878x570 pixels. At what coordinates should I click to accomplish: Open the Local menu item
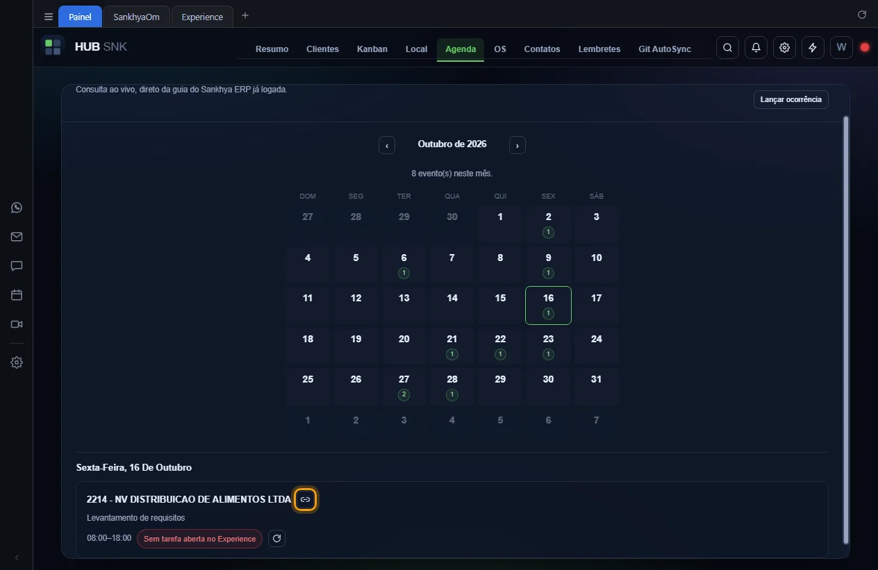pyautogui.click(x=416, y=49)
